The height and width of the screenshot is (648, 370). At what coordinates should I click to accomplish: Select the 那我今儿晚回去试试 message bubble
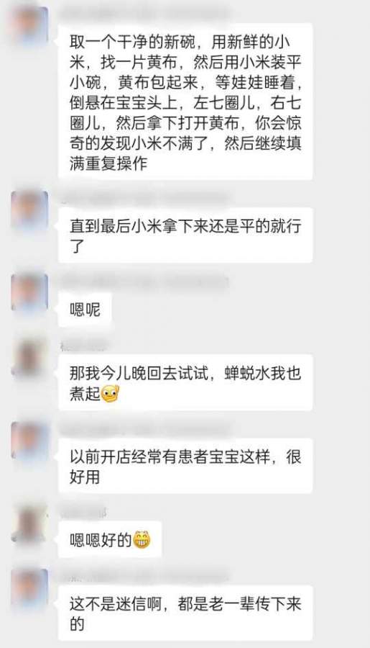185,383
